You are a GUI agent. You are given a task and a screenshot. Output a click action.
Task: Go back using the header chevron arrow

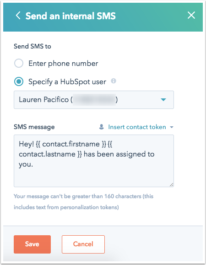point(18,16)
